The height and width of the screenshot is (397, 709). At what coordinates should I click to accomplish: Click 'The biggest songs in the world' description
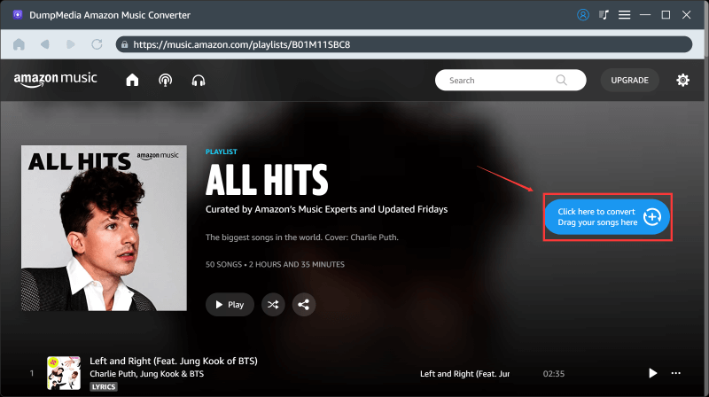pos(302,237)
